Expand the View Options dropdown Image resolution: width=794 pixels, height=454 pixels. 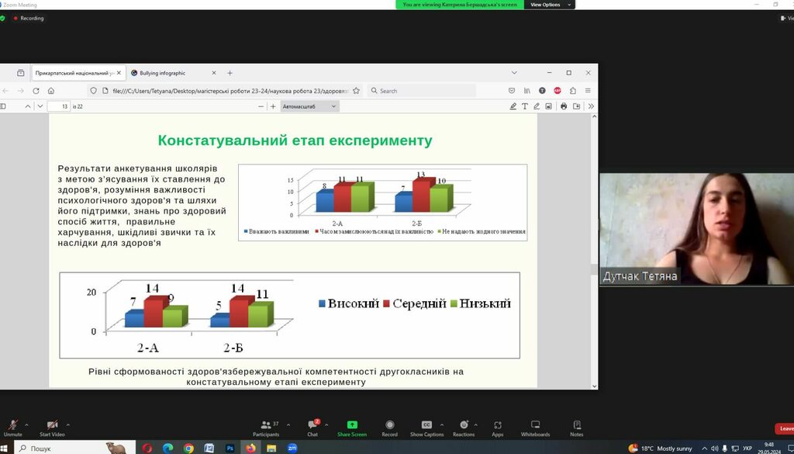point(550,5)
